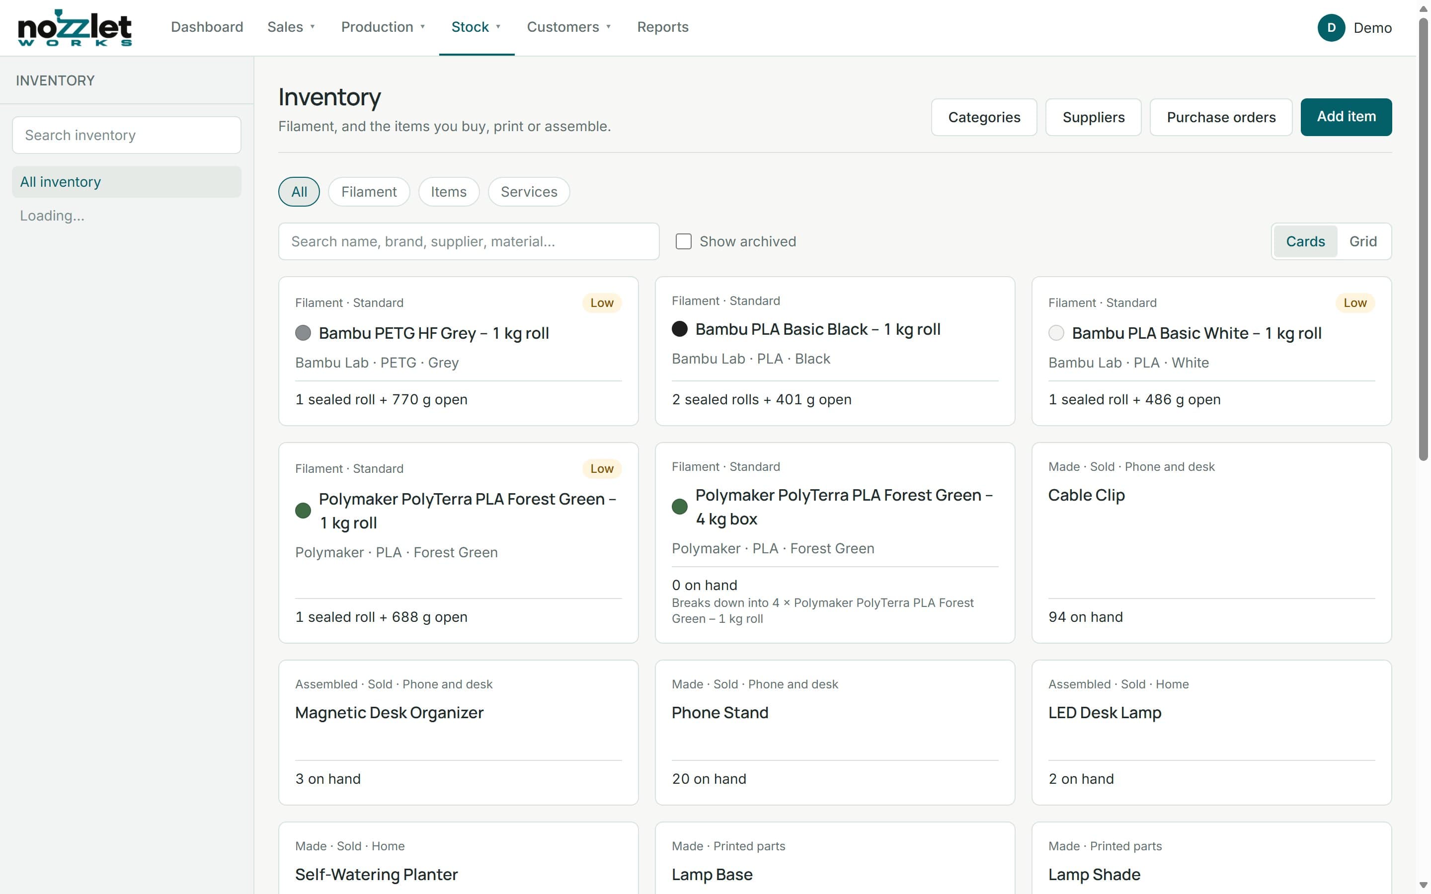Focus the sidebar Search inventory field
The width and height of the screenshot is (1431, 894).
[x=127, y=136]
